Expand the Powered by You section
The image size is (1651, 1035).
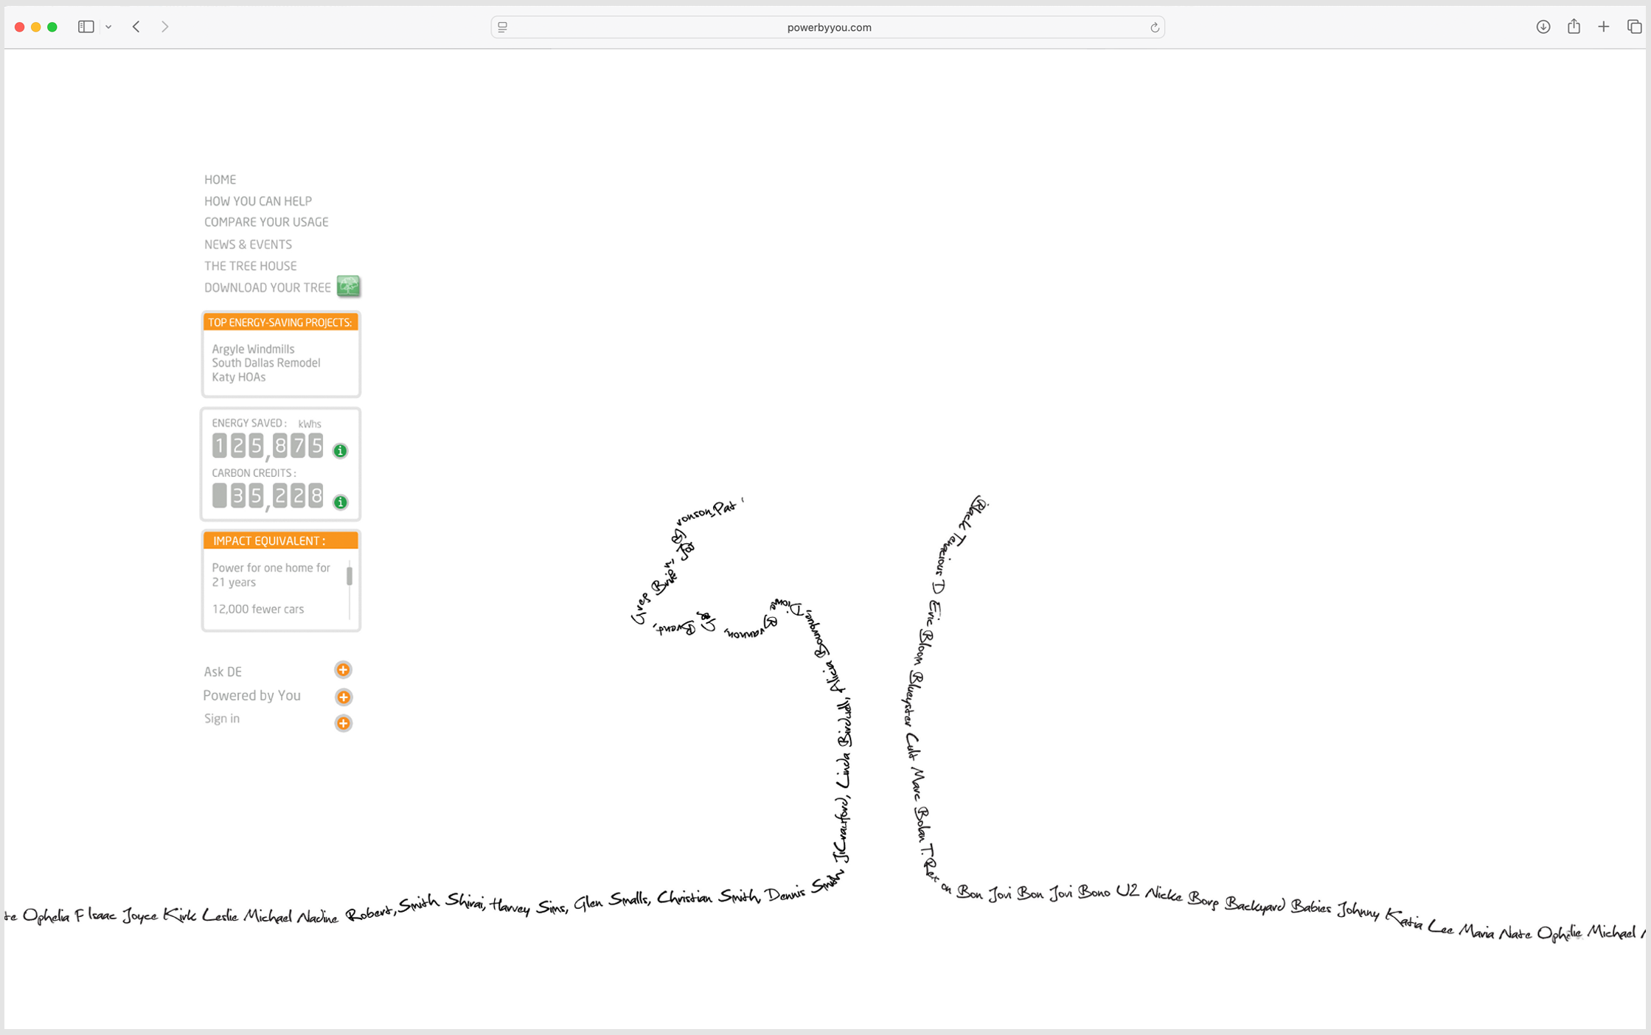(344, 697)
